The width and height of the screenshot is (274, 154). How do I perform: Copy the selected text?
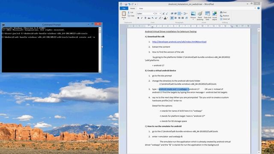pyautogui.click(x=131, y=16)
